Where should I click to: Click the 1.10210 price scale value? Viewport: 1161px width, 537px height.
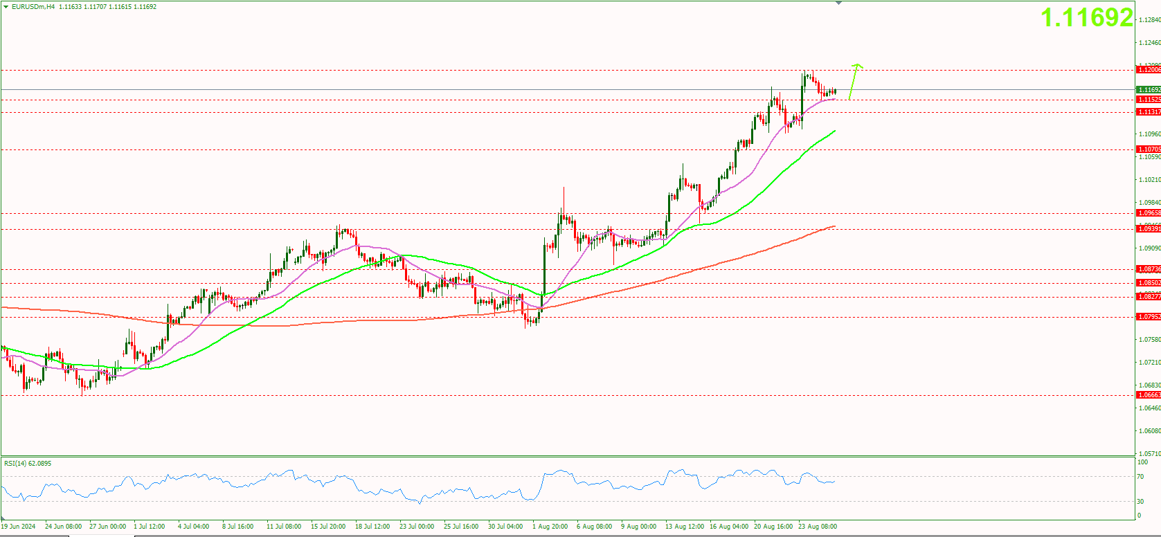click(x=1150, y=180)
